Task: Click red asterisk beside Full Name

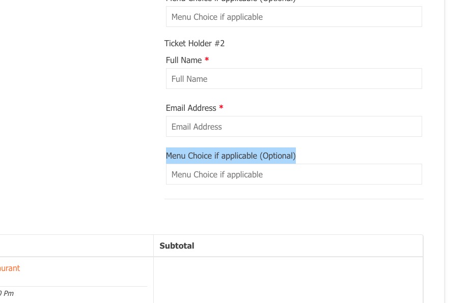Action: pos(207,60)
